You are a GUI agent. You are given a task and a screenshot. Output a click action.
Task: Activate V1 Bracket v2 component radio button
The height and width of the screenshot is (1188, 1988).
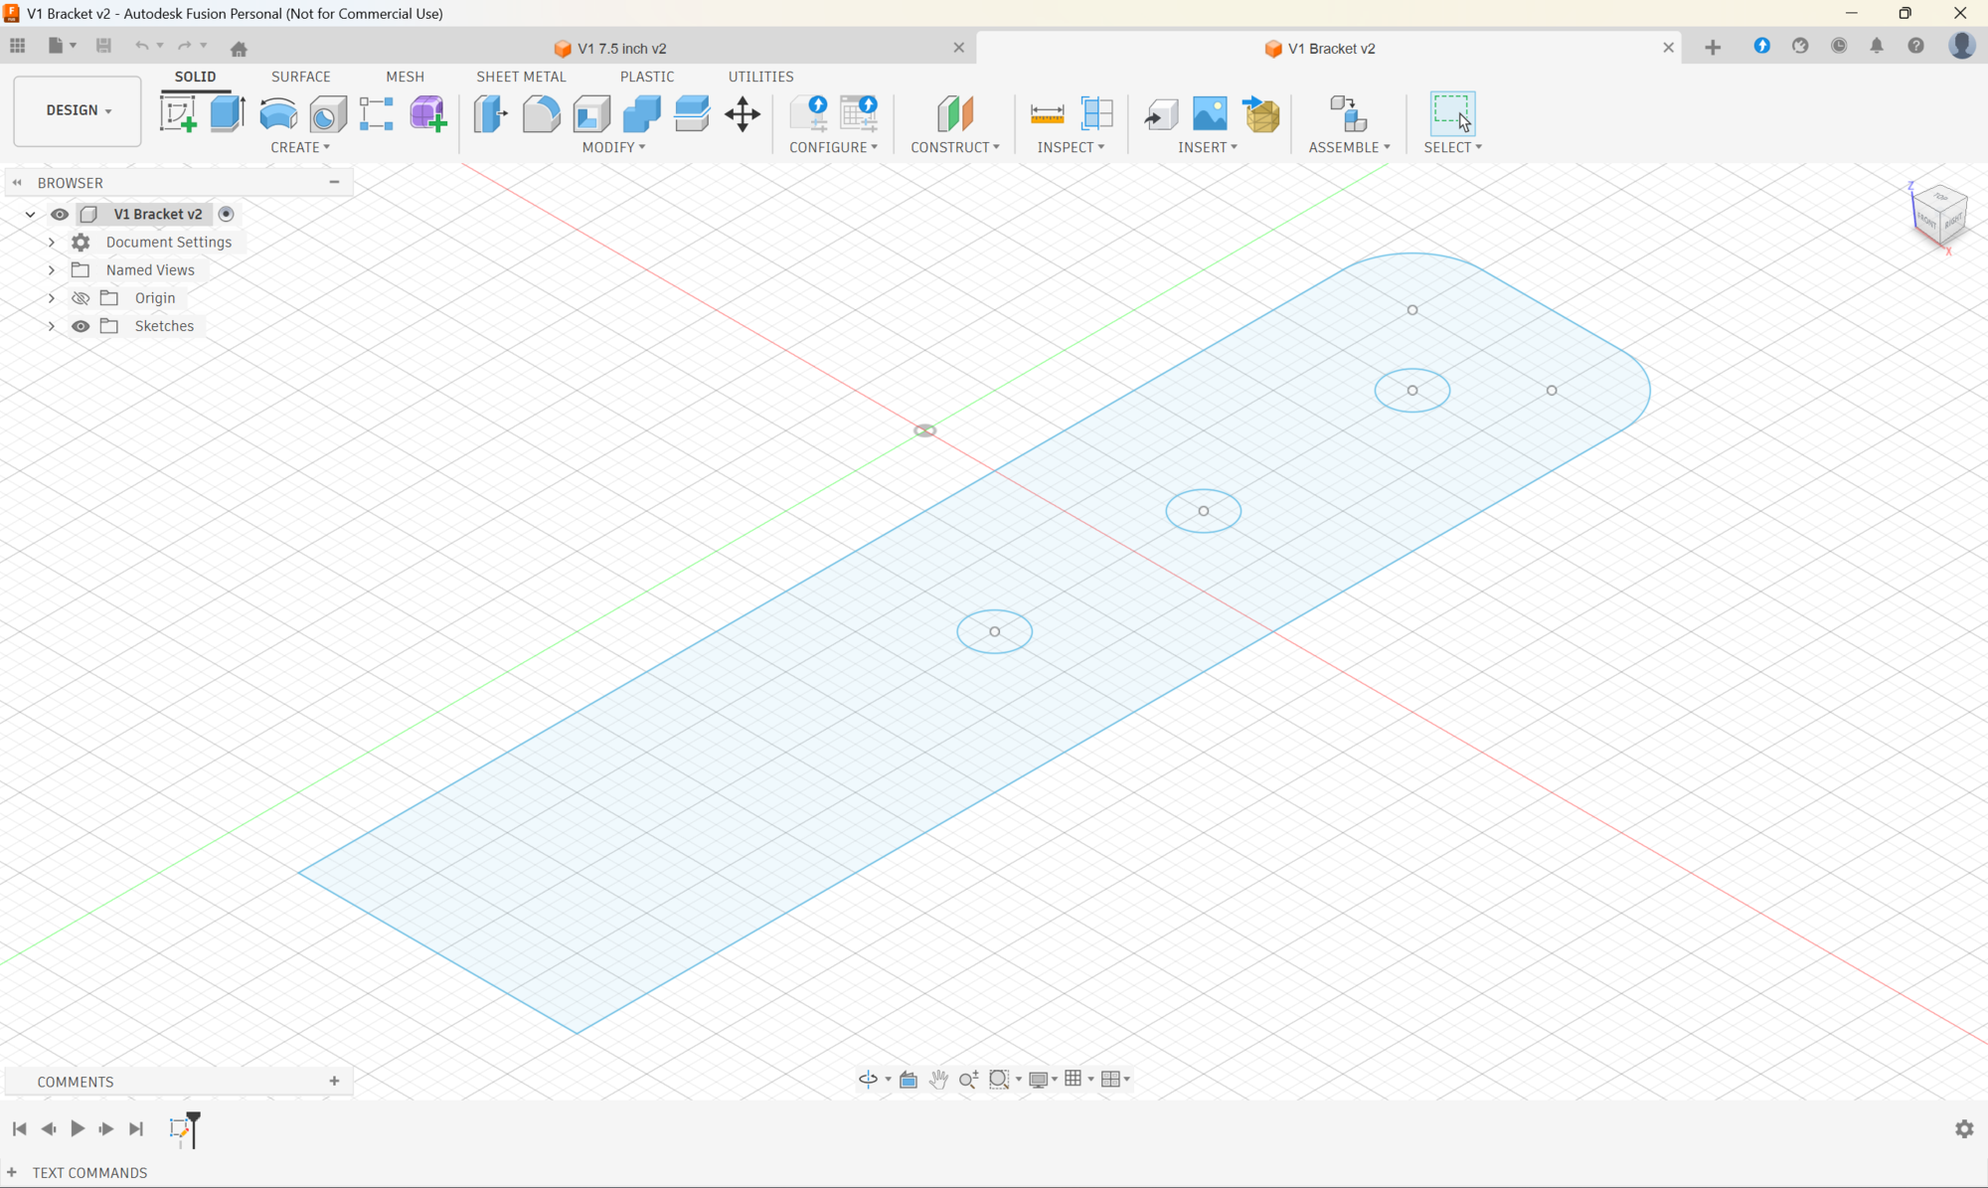pyautogui.click(x=227, y=214)
